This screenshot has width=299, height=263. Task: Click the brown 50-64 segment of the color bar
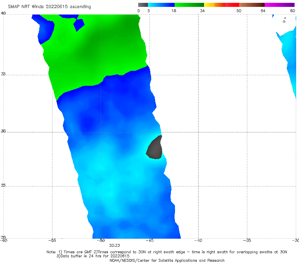pyautogui.click(x=252, y=5)
